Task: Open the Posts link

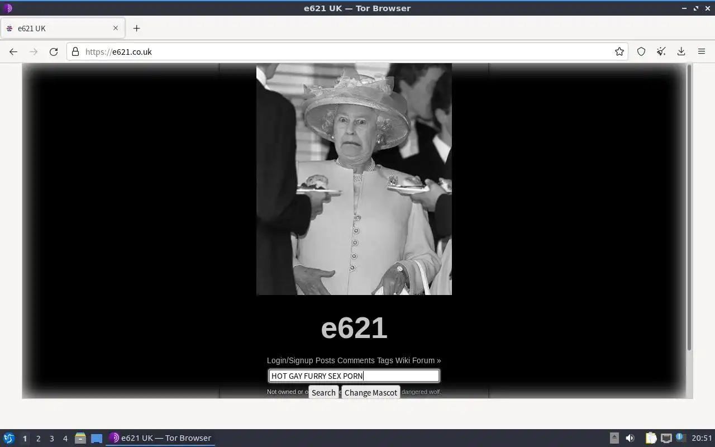Action: [x=325, y=360]
